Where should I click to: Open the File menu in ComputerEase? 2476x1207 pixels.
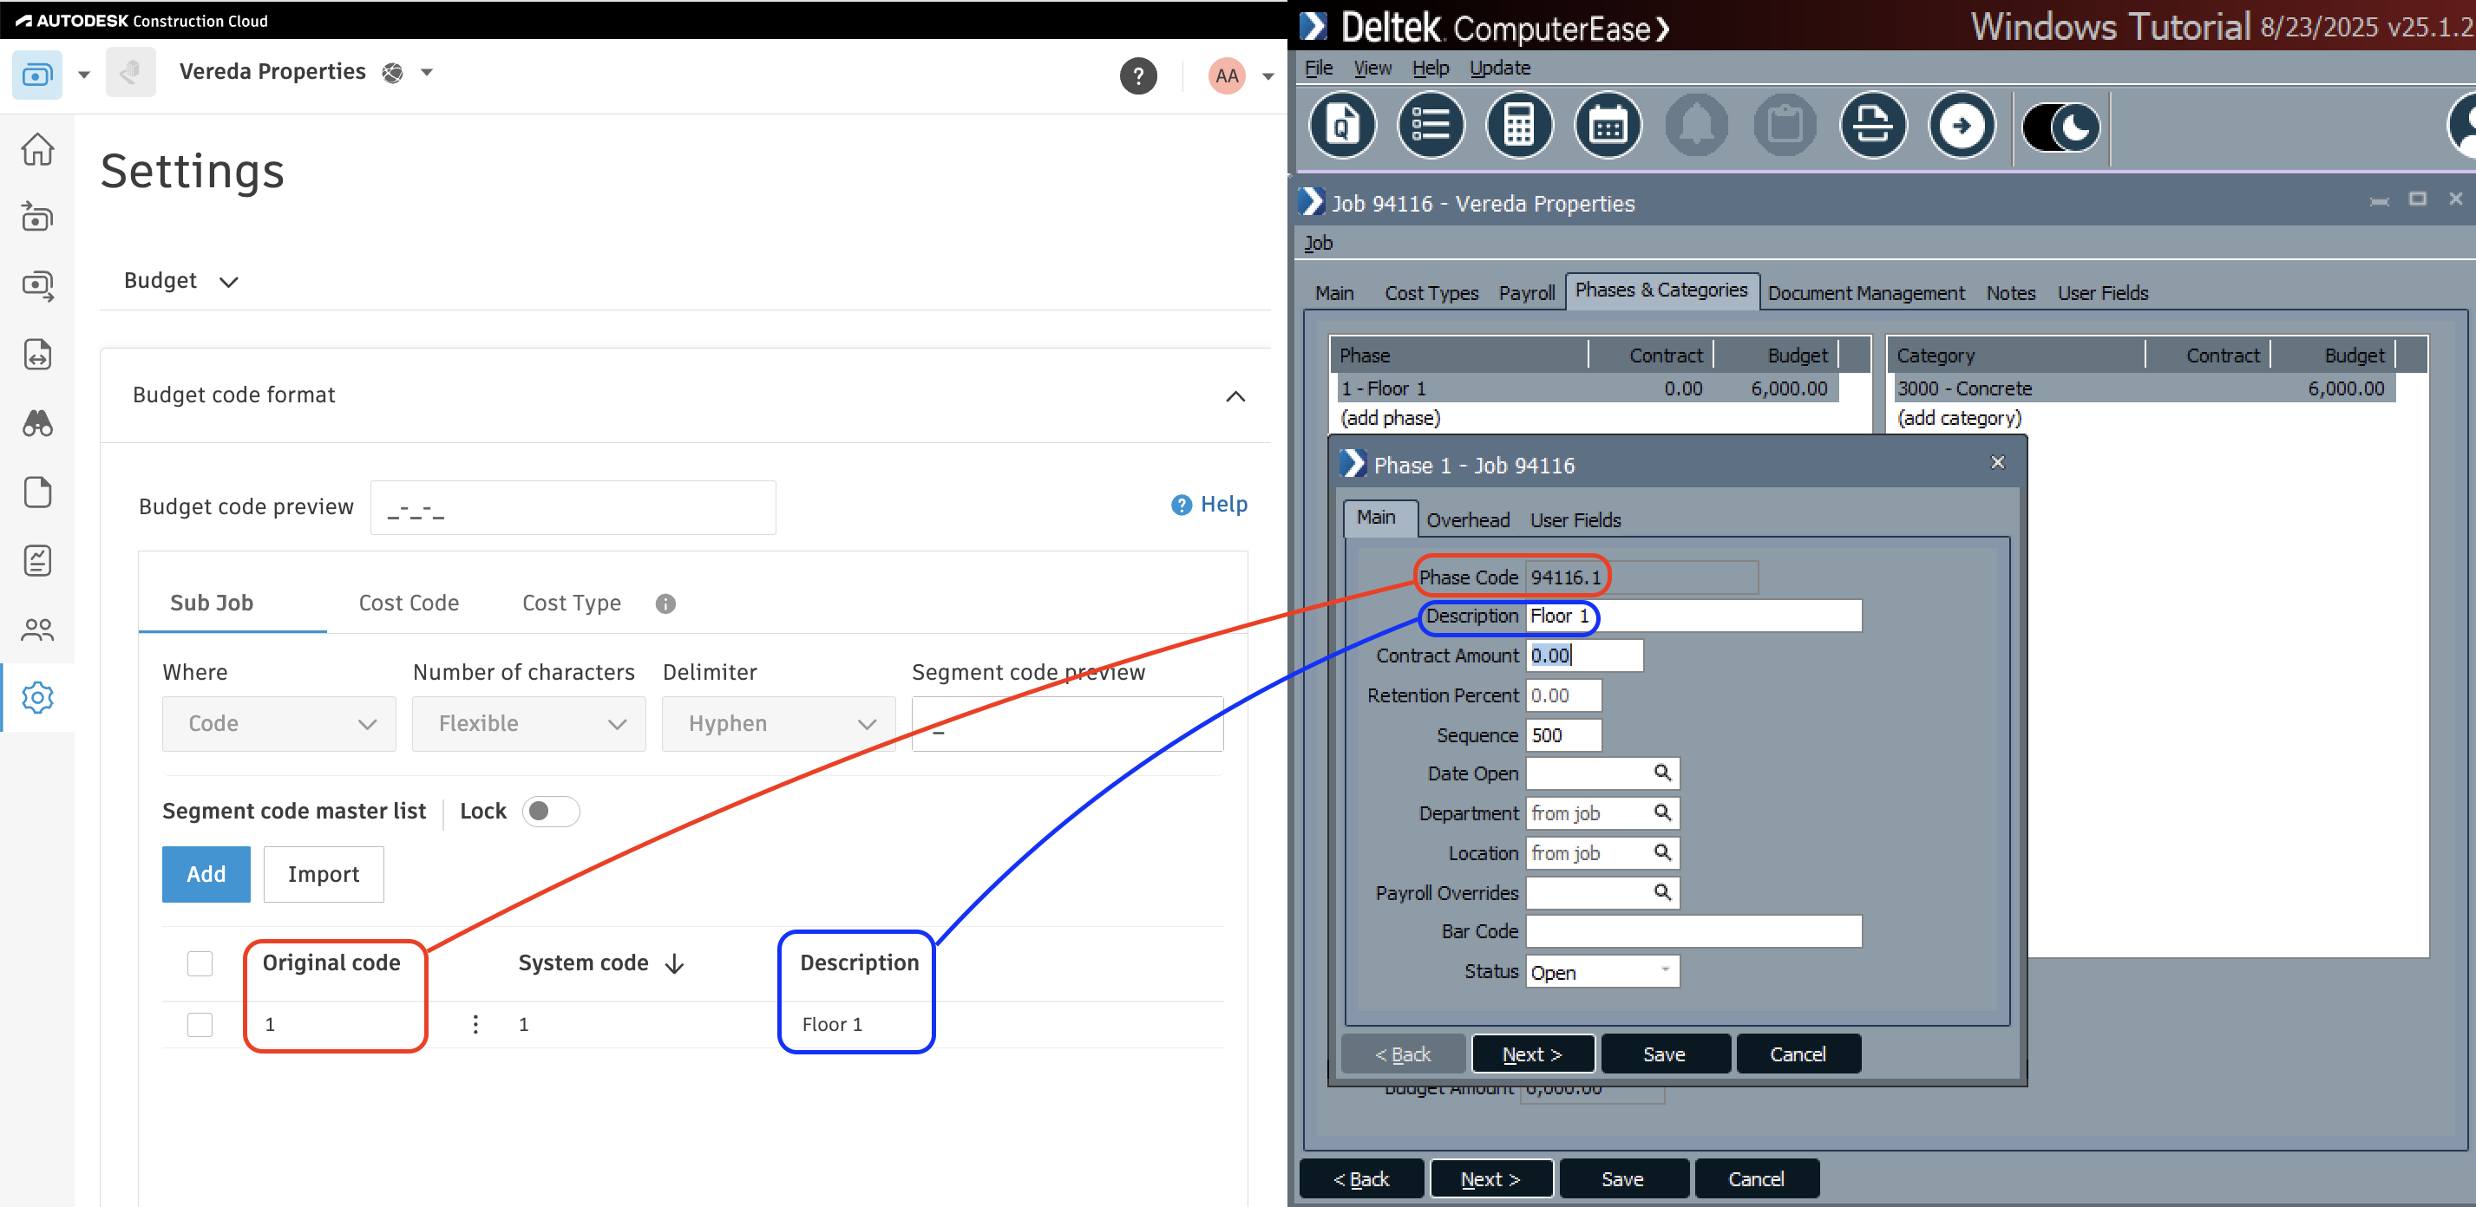point(1318,68)
